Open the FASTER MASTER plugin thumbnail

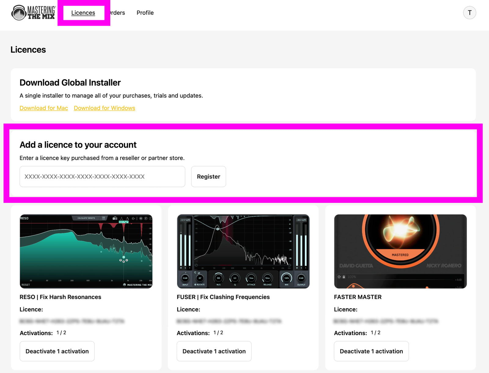coord(400,251)
